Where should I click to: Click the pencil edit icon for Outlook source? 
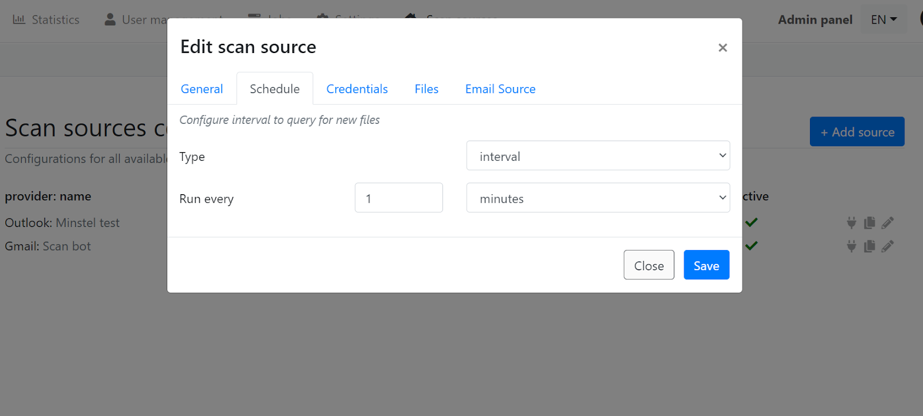[888, 223]
